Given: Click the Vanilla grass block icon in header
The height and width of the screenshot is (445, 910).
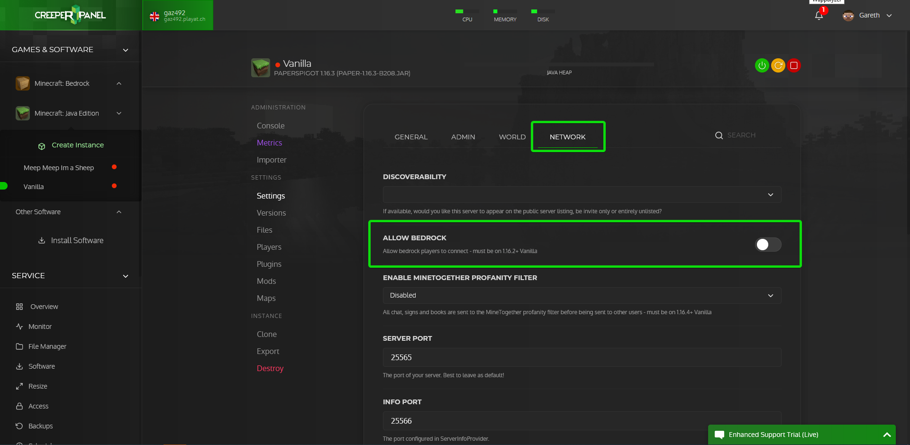Looking at the screenshot, I should coord(261,68).
